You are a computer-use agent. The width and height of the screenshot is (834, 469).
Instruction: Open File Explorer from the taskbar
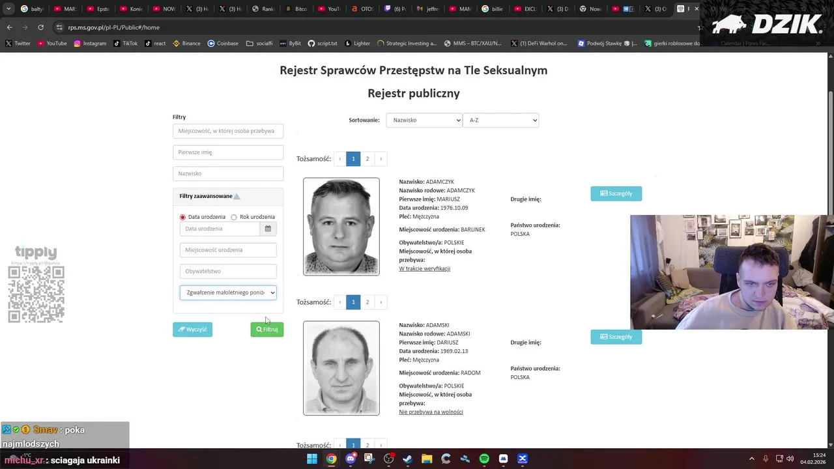427,459
